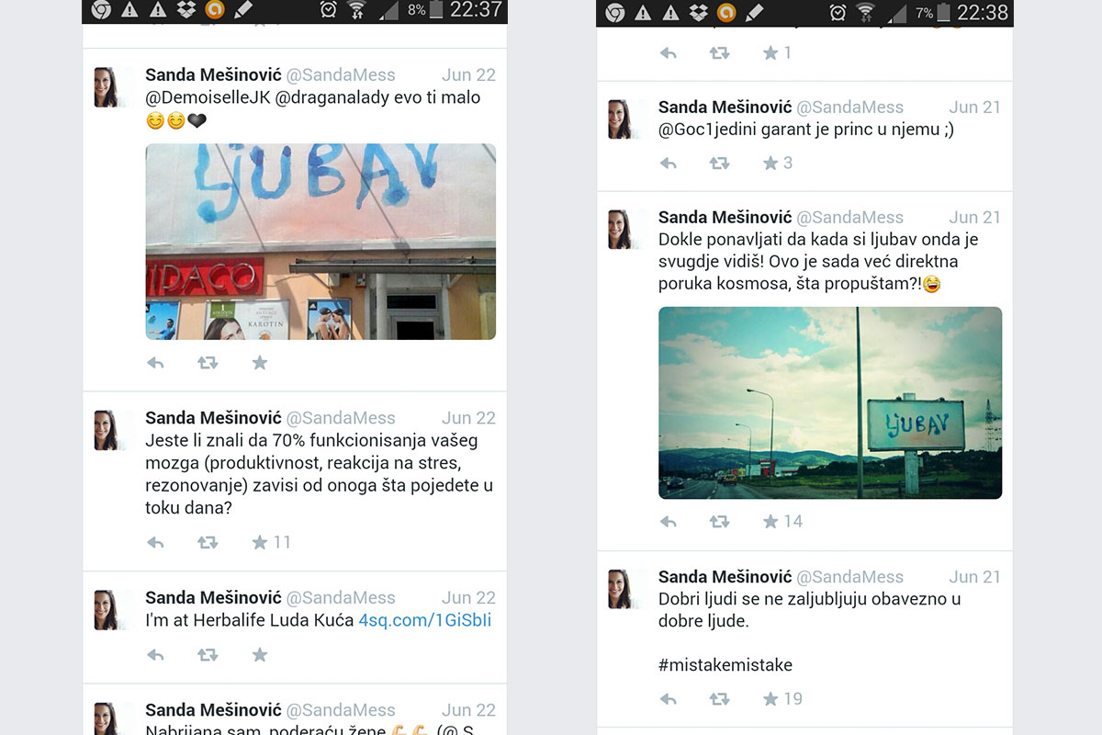Screen dimensions: 1102x735
Task: Tap the 'Jun 22' date on the 'Jeste li znali' tweet
Action: 468,418
